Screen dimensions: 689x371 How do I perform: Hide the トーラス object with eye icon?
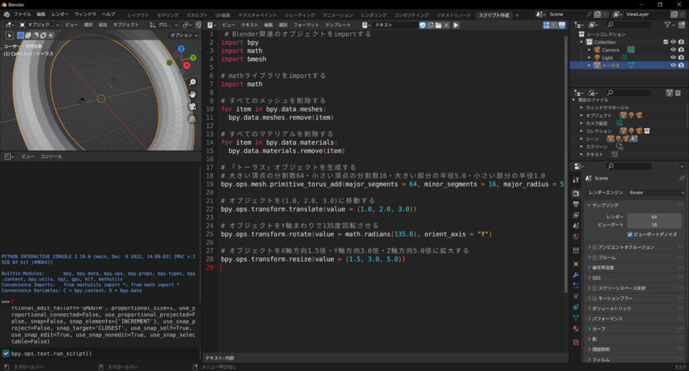(x=673, y=65)
